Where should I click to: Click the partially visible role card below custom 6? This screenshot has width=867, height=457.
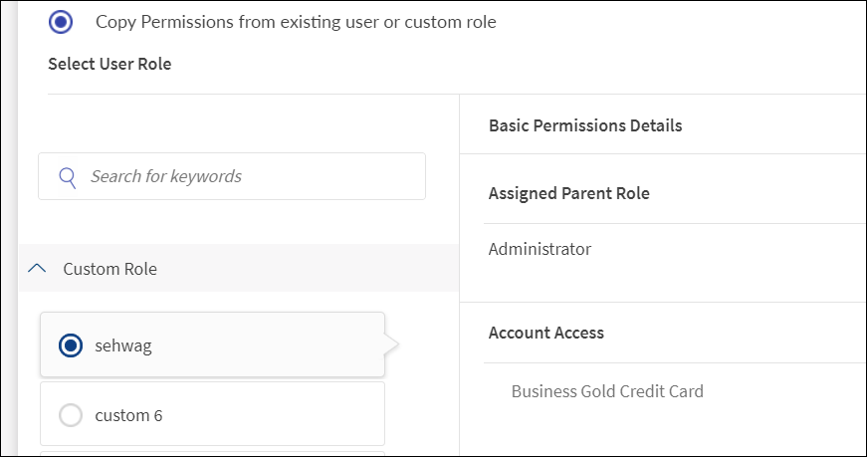pyautogui.click(x=212, y=453)
